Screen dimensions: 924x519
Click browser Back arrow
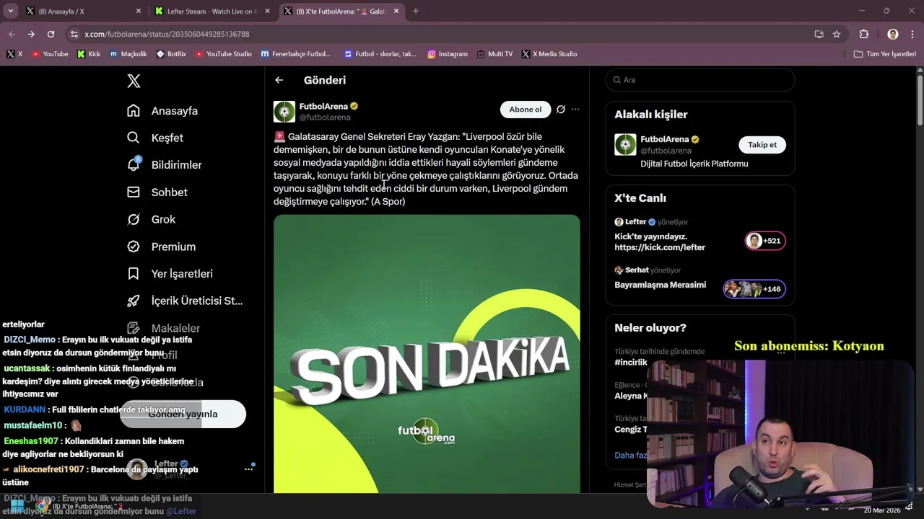pyautogui.click(x=12, y=34)
